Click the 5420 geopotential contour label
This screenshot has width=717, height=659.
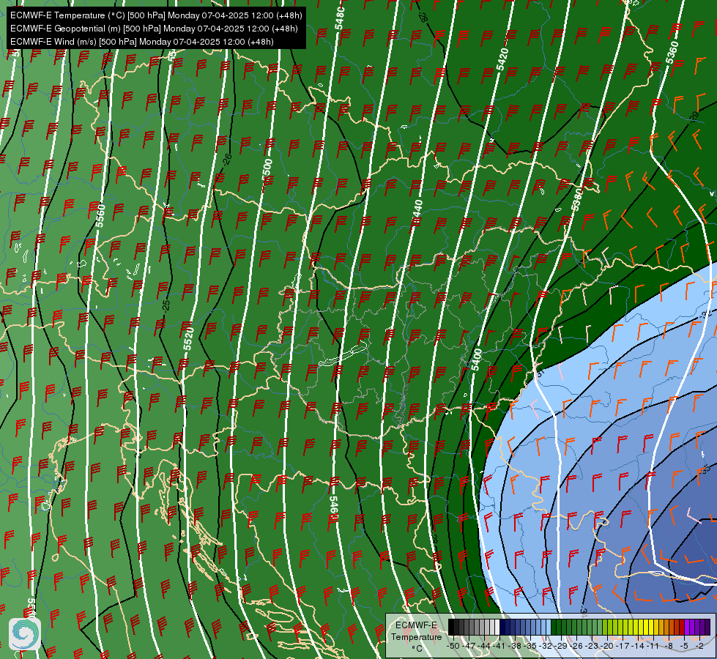(x=502, y=59)
